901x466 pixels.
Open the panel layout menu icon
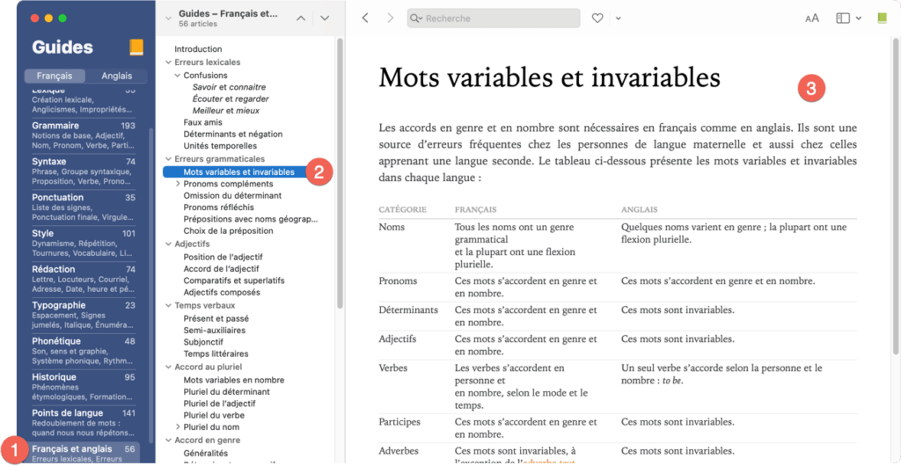(843, 18)
